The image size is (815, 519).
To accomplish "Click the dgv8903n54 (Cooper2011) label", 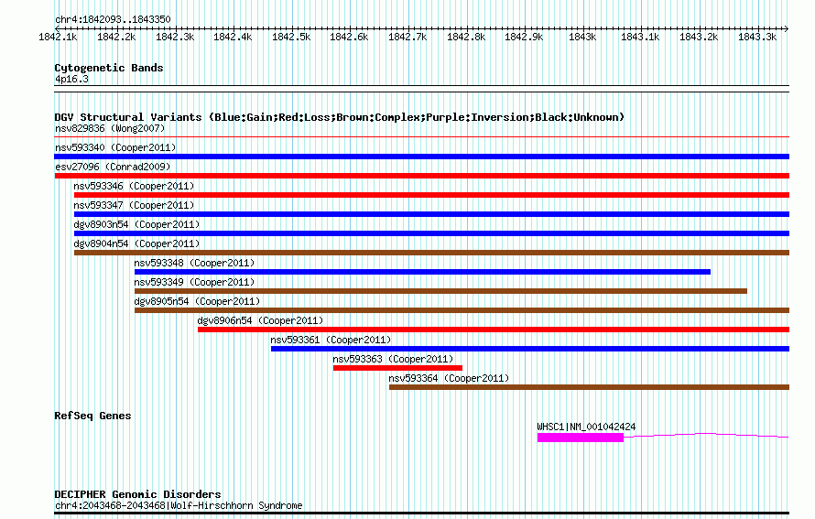I will click(136, 224).
